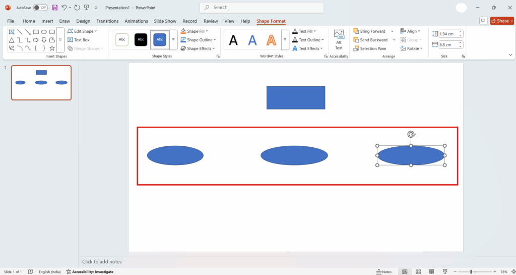Open the Transitions tab
The image size is (516, 275).
click(x=107, y=21)
